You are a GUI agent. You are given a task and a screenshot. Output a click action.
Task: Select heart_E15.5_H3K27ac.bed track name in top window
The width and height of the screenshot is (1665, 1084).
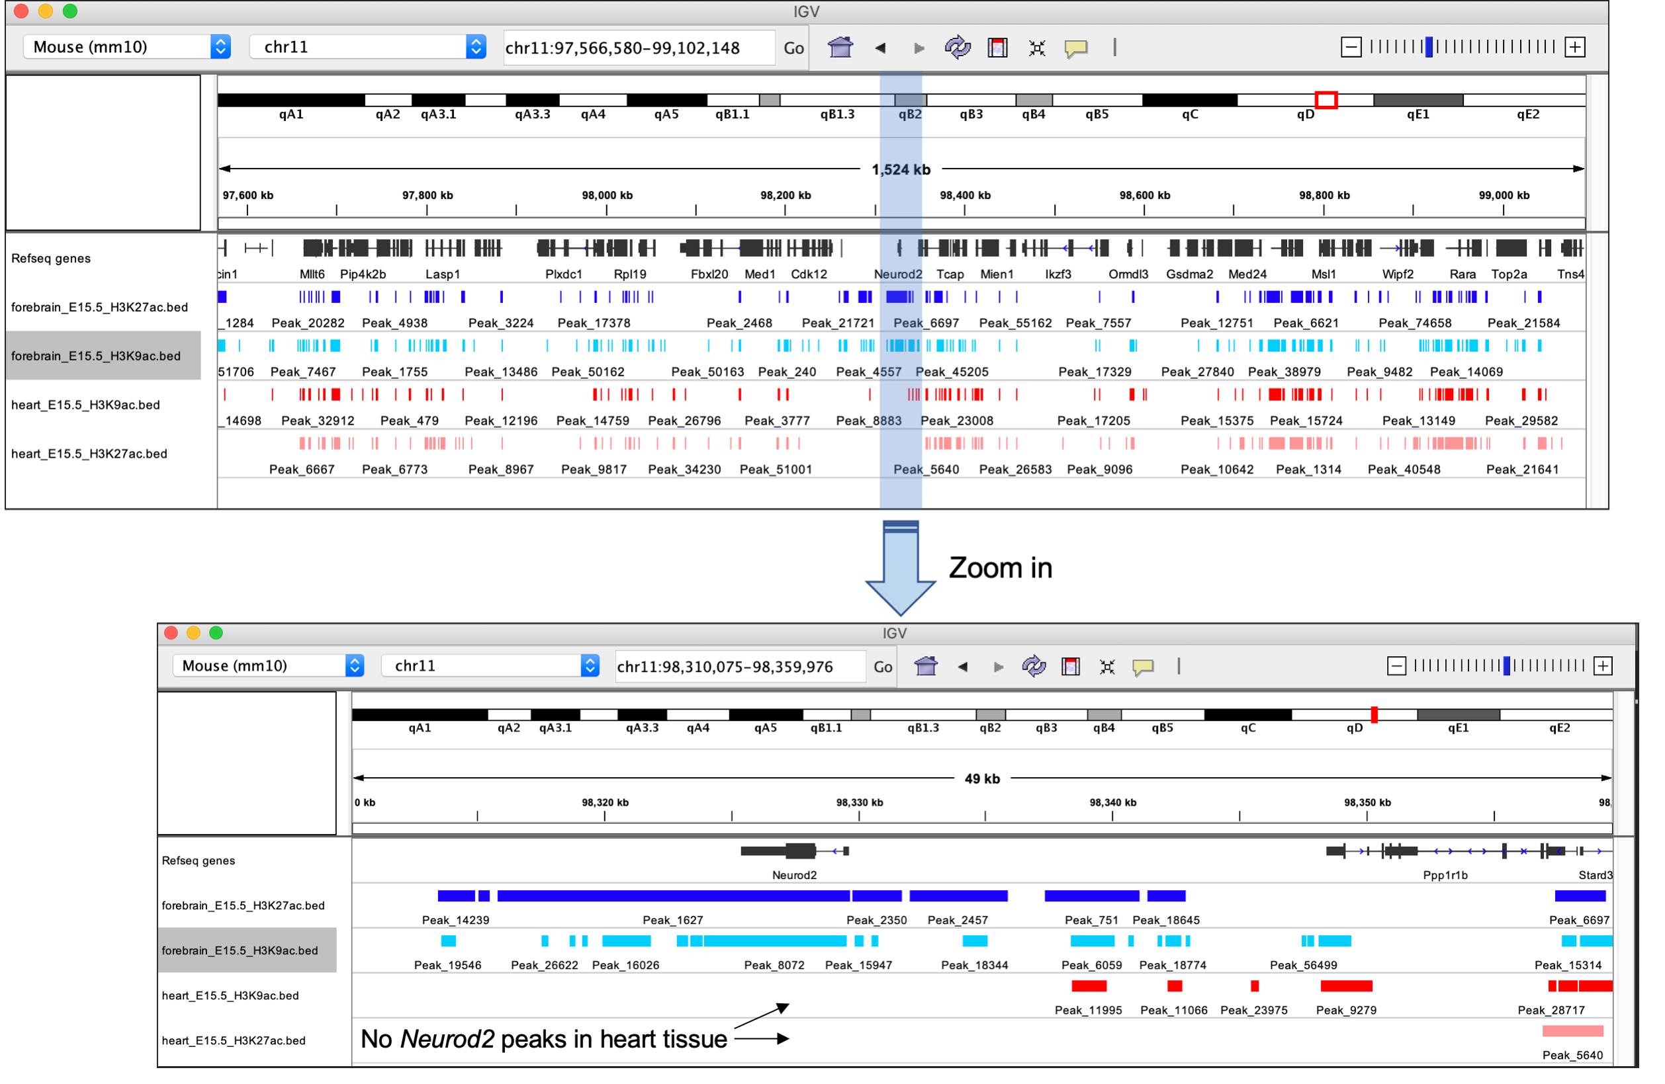89,454
